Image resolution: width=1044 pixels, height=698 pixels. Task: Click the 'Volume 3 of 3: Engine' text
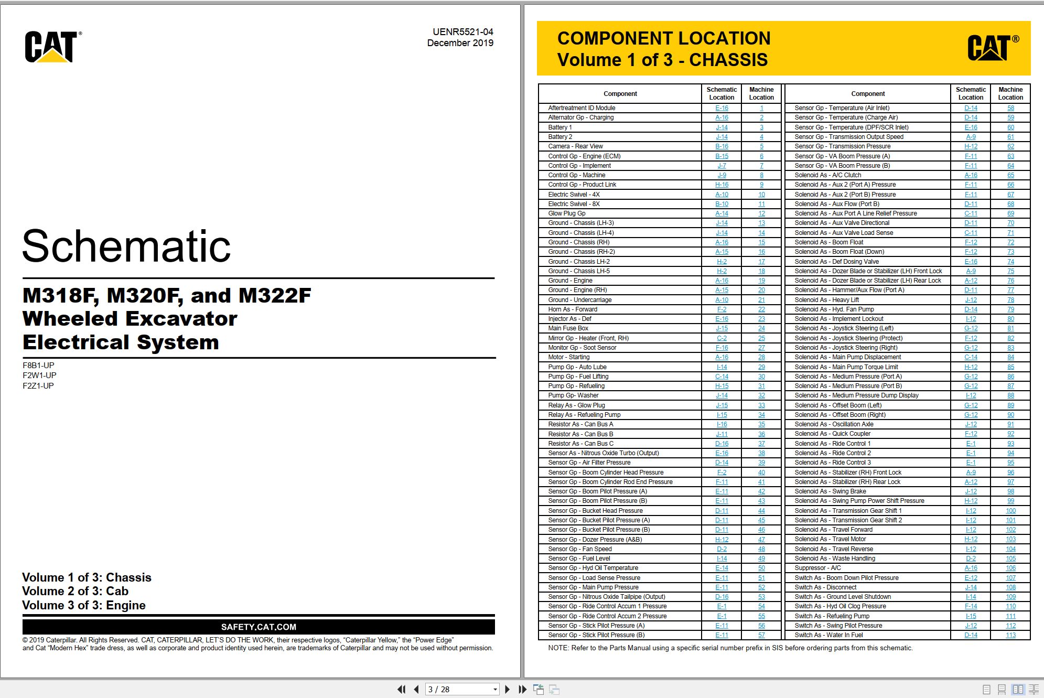(84, 605)
